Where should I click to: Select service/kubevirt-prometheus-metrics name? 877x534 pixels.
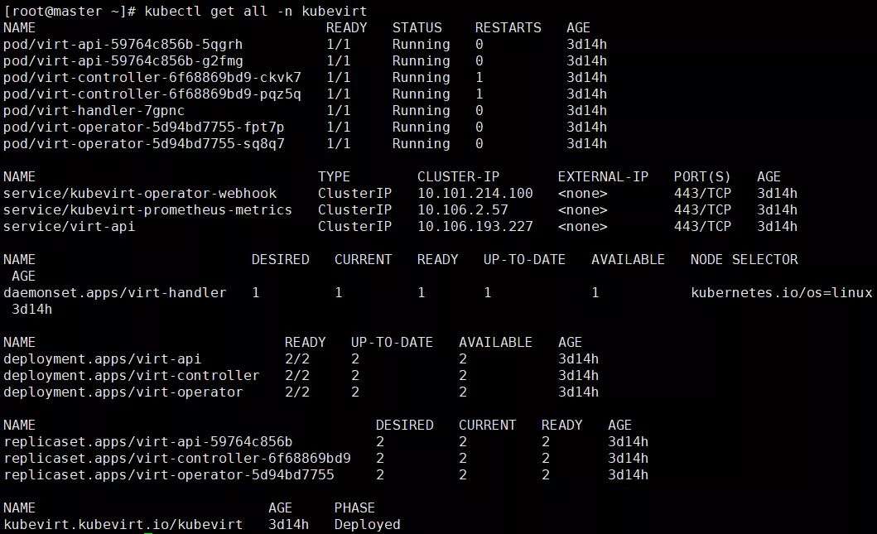(147, 210)
